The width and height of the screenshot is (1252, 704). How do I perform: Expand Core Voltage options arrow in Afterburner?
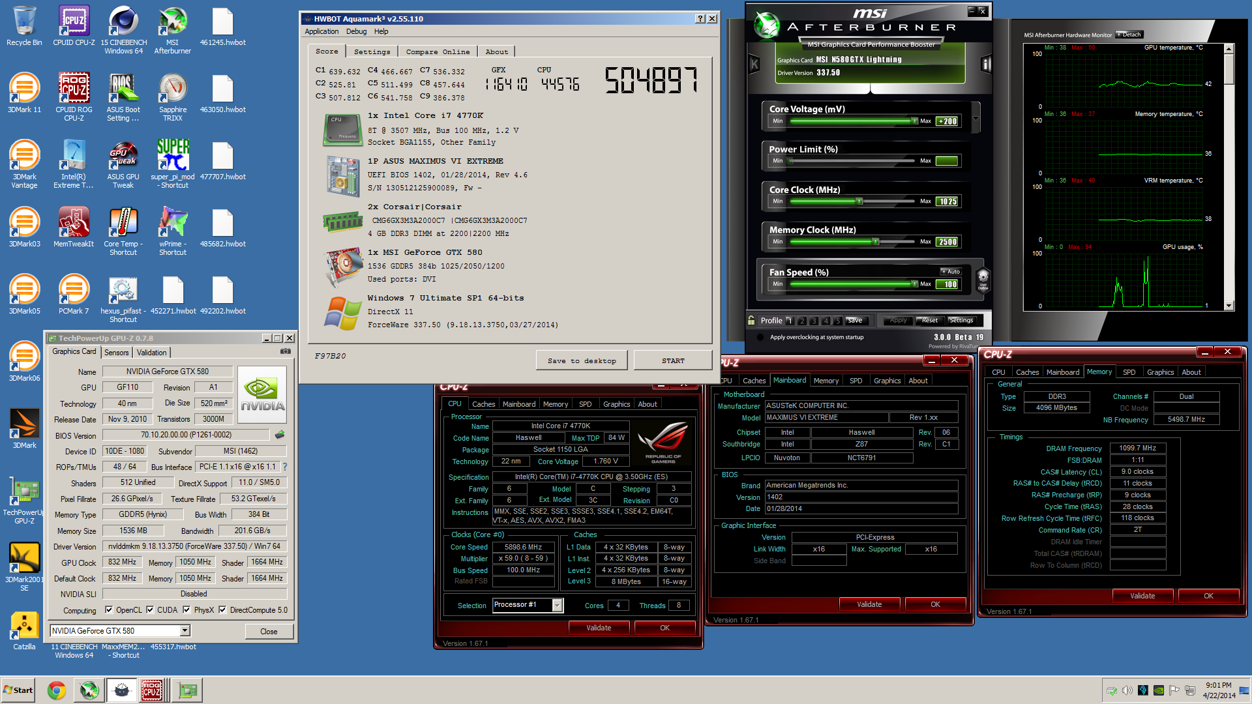(976, 119)
